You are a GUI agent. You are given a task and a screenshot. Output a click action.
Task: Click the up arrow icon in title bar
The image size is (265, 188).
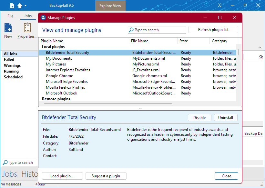pyautogui.click(x=20, y=5)
